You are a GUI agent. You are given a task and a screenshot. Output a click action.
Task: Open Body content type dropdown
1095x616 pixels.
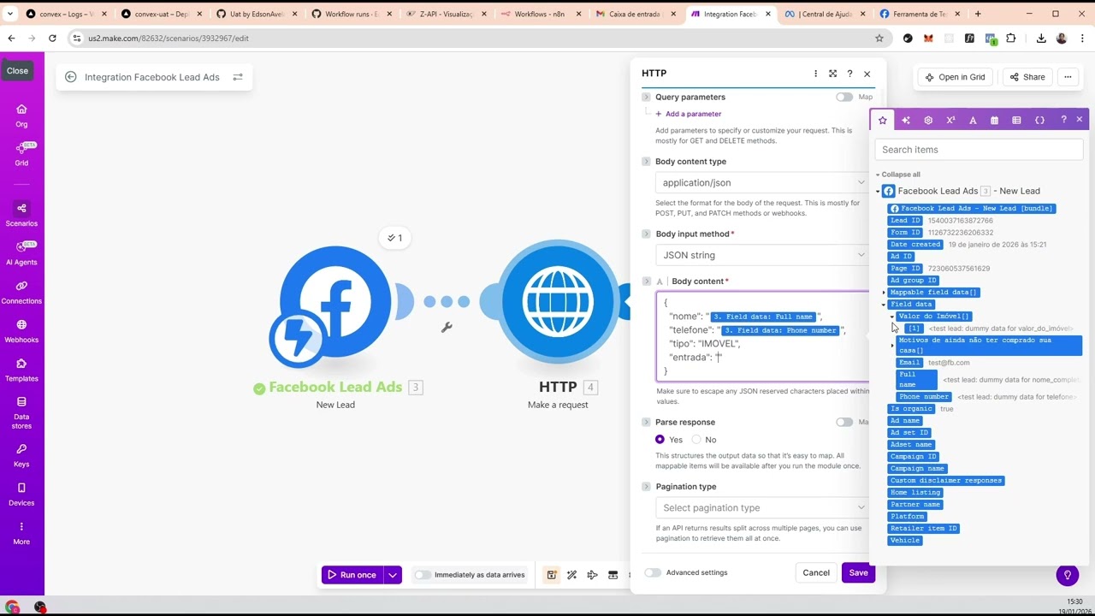[x=762, y=183]
